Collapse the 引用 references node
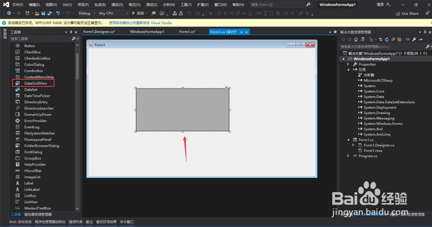This screenshot has width=432, height=227. pyautogui.click(x=348, y=69)
